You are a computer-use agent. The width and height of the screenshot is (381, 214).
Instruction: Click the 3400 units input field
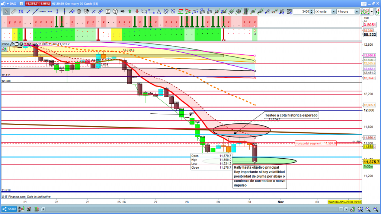tap(301, 12)
